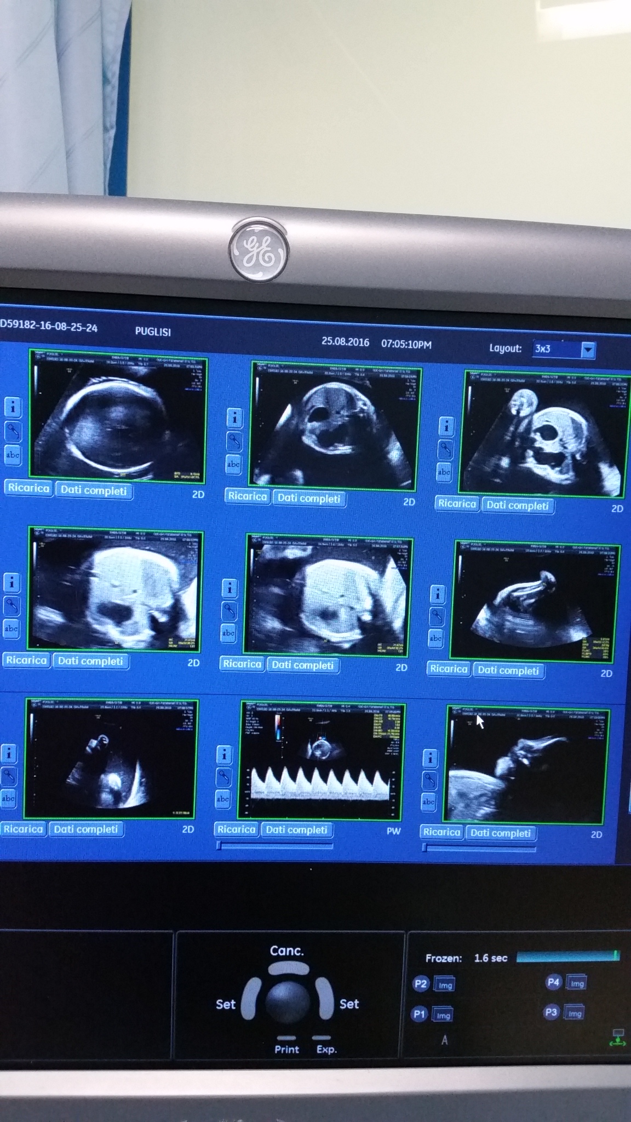Click abc annotation icon beside top-middle image
The height and width of the screenshot is (1122, 631).
tap(233, 464)
